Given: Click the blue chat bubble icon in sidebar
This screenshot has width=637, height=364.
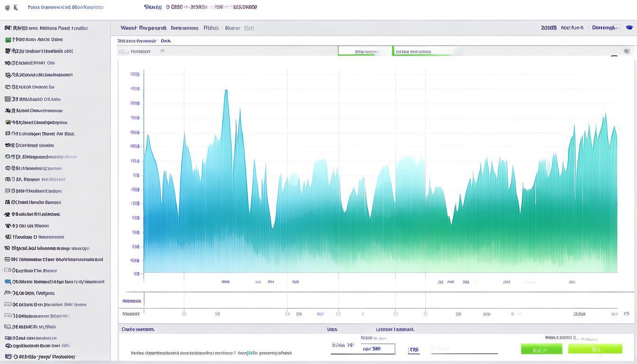Looking at the screenshot, I should [x=8, y=282].
